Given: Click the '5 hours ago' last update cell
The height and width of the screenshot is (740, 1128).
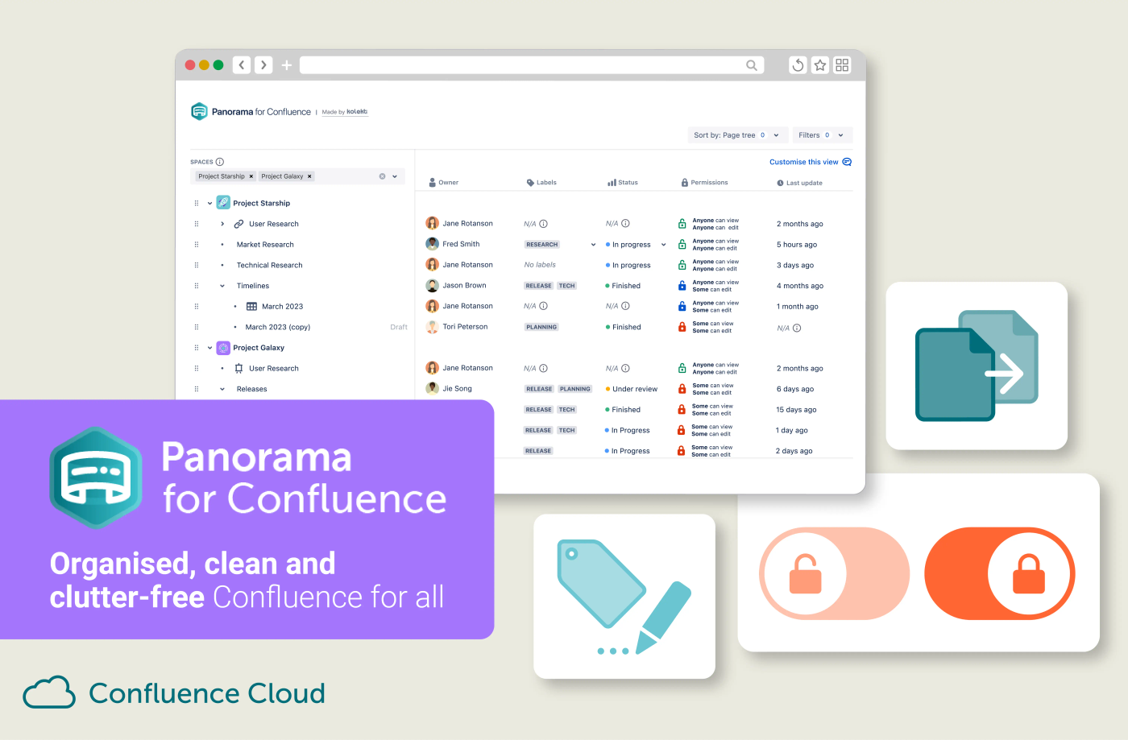Looking at the screenshot, I should pyautogui.click(x=797, y=245).
